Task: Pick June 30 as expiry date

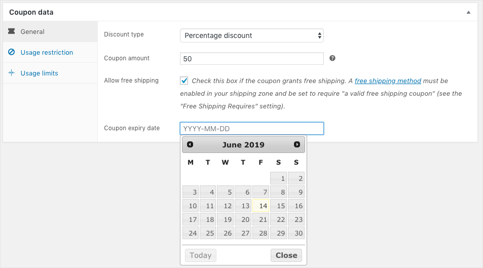Action: click(x=296, y=233)
